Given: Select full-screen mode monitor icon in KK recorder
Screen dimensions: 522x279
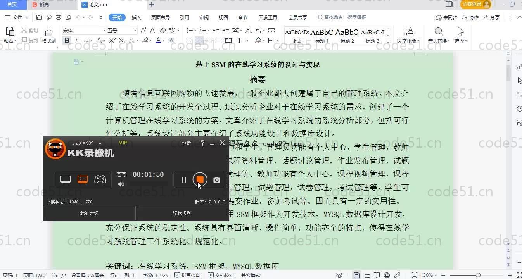Looking at the screenshot, I should [66, 179].
